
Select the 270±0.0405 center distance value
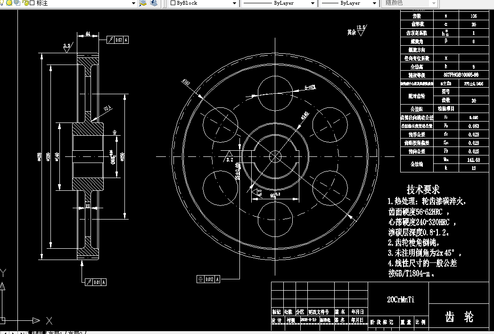[474, 84]
